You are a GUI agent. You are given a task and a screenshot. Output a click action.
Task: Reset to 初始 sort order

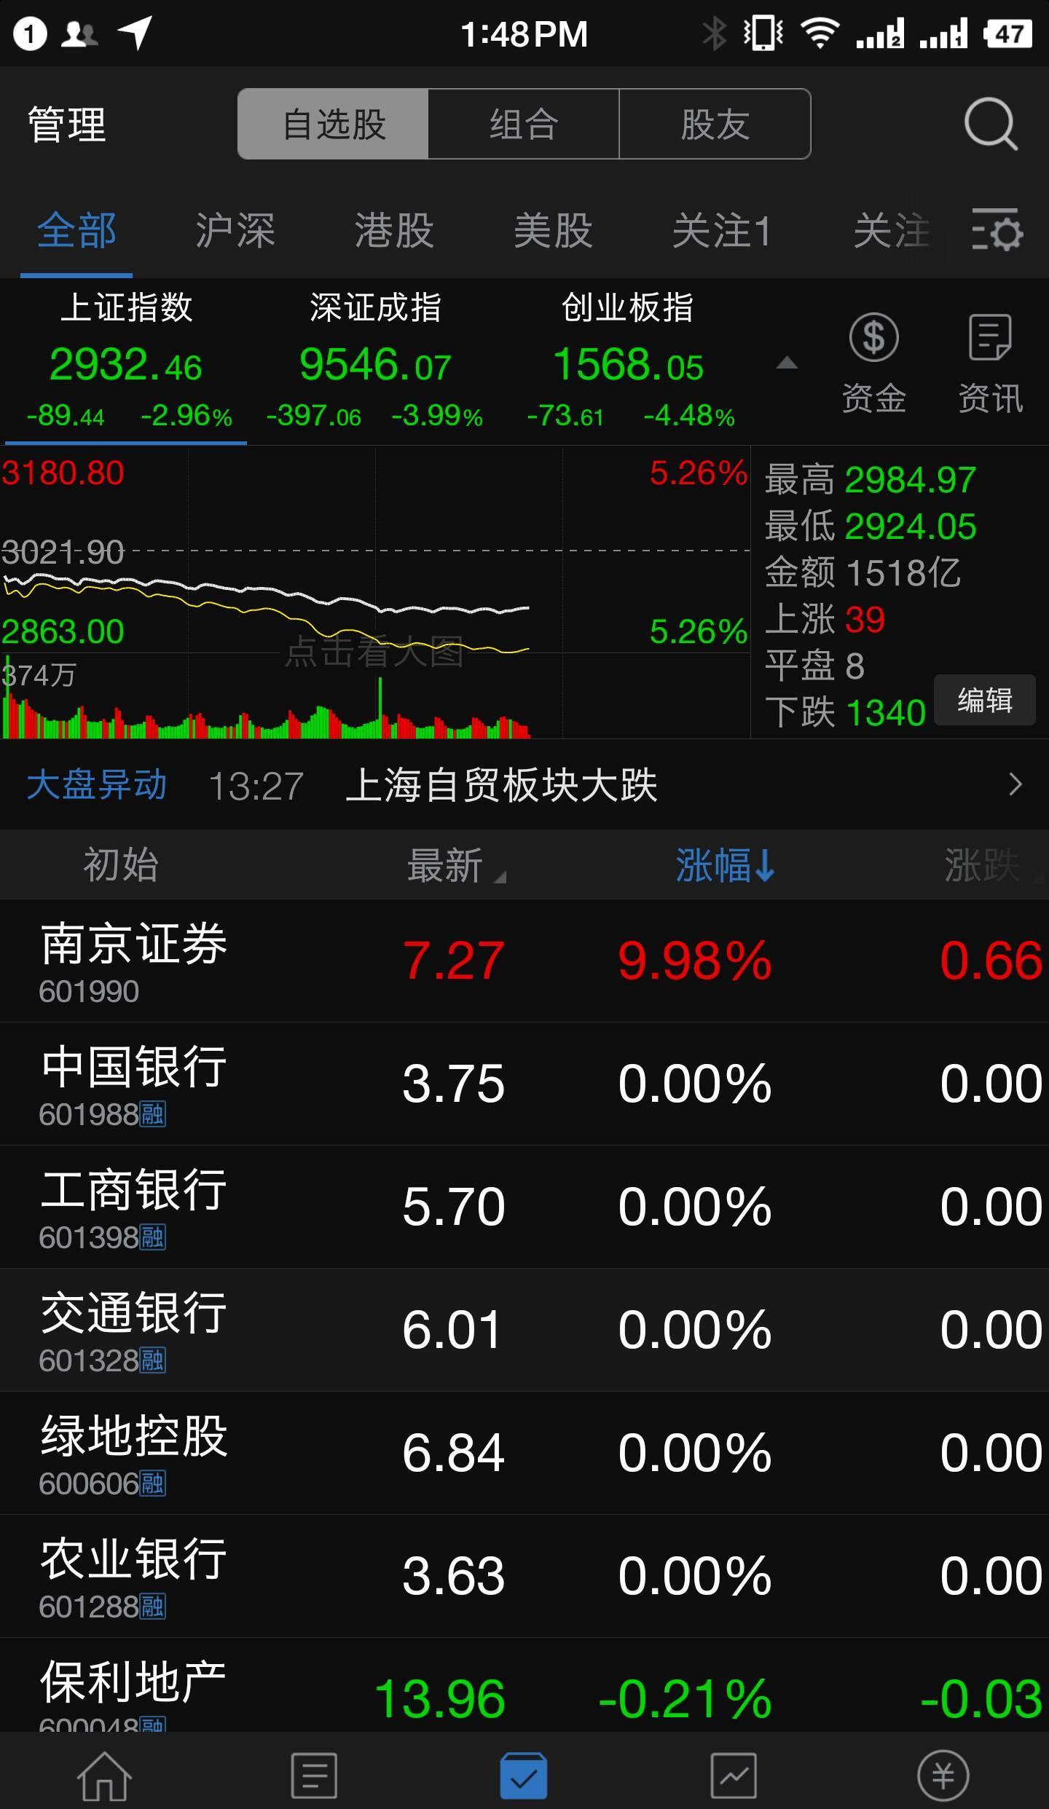coord(120,865)
